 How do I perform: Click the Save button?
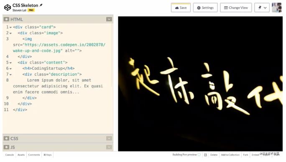pyautogui.click(x=181, y=8)
